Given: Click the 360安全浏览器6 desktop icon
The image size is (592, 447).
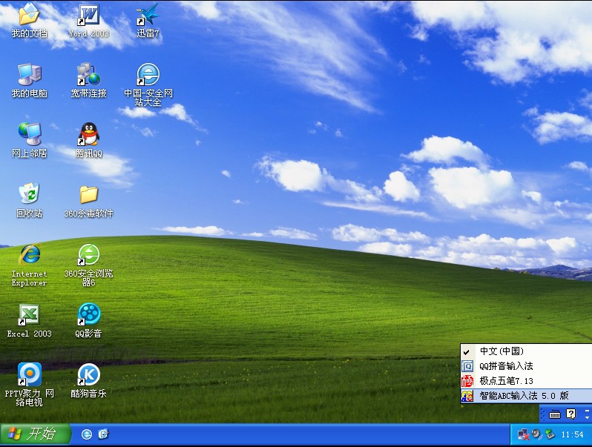Looking at the screenshot, I should point(88,256).
